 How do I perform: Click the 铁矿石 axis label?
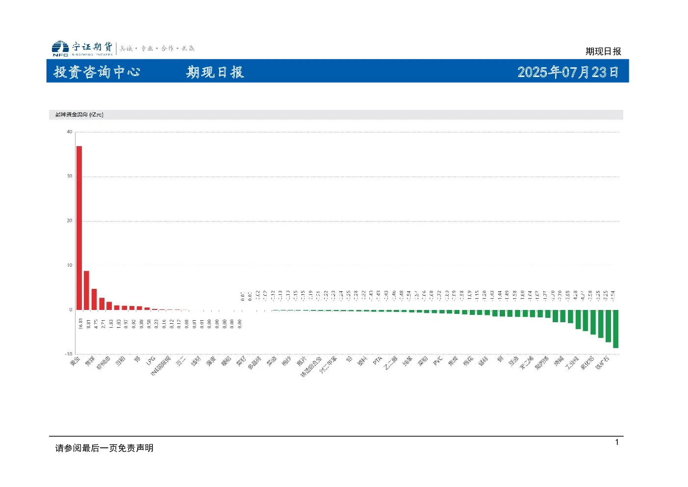[x=602, y=363]
